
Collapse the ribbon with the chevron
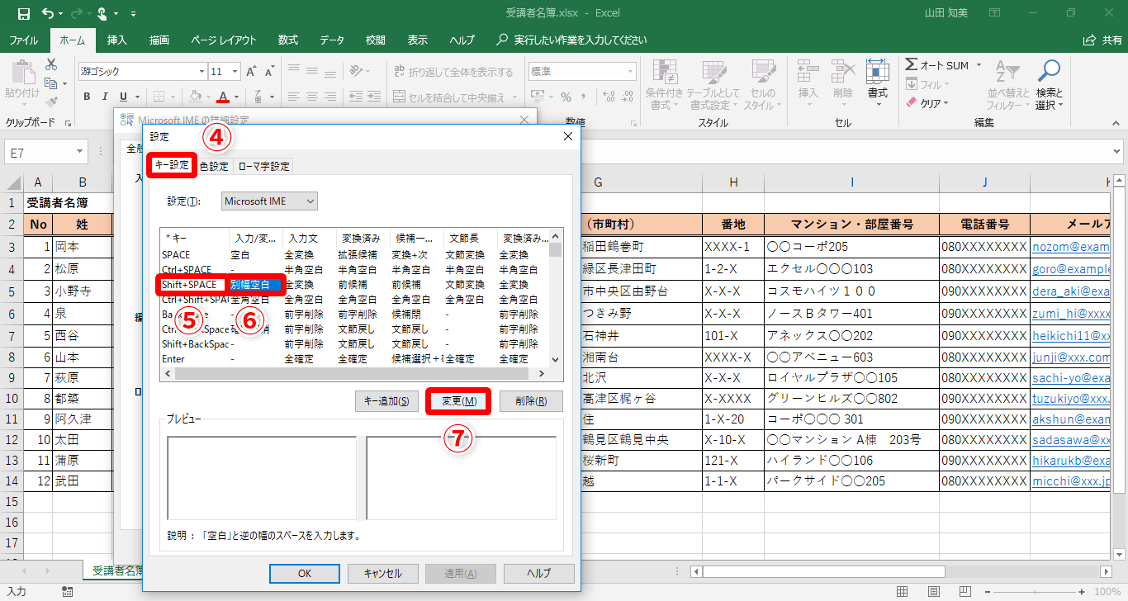pyautogui.click(x=1116, y=124)
